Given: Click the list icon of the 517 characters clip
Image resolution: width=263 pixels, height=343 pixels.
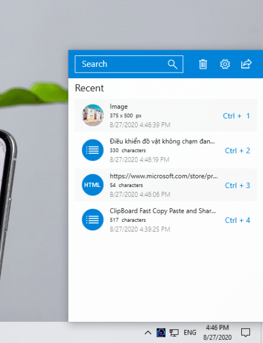Looking at the screenshot, I should 92,220.
